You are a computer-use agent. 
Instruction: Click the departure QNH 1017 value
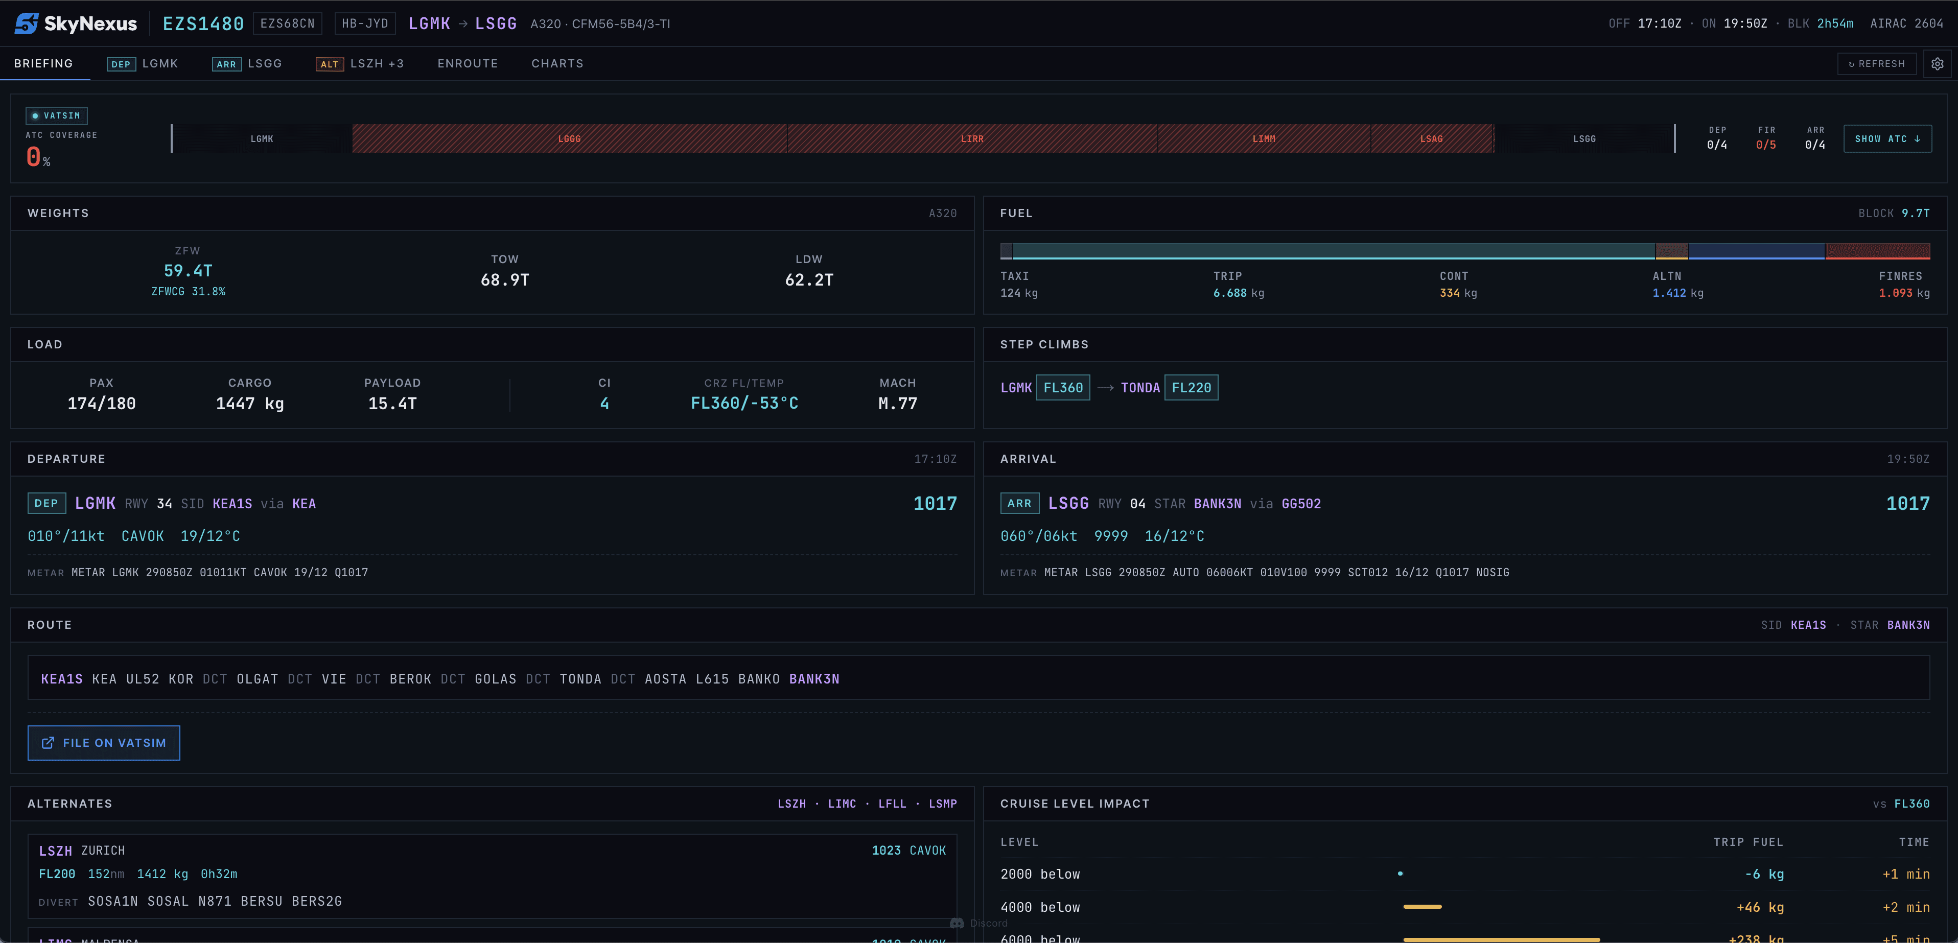(x=935, y=504)
